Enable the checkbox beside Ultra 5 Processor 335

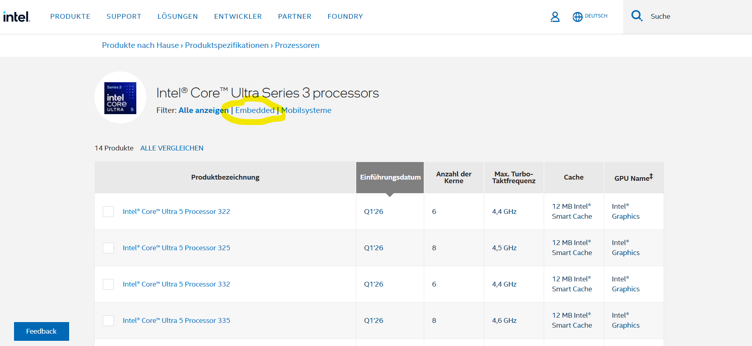pyautogui.click(x=108, y=320)
